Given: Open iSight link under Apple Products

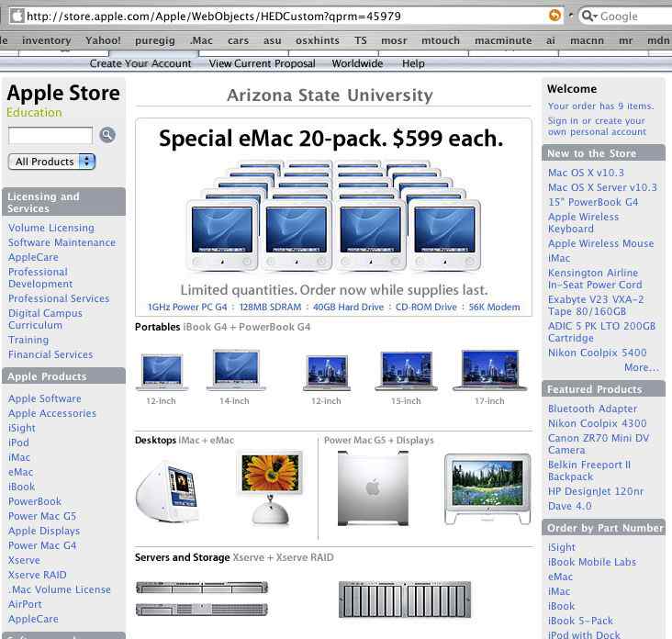Looking at the screenshot, I should pyautogui.click(x=21, y=428).
